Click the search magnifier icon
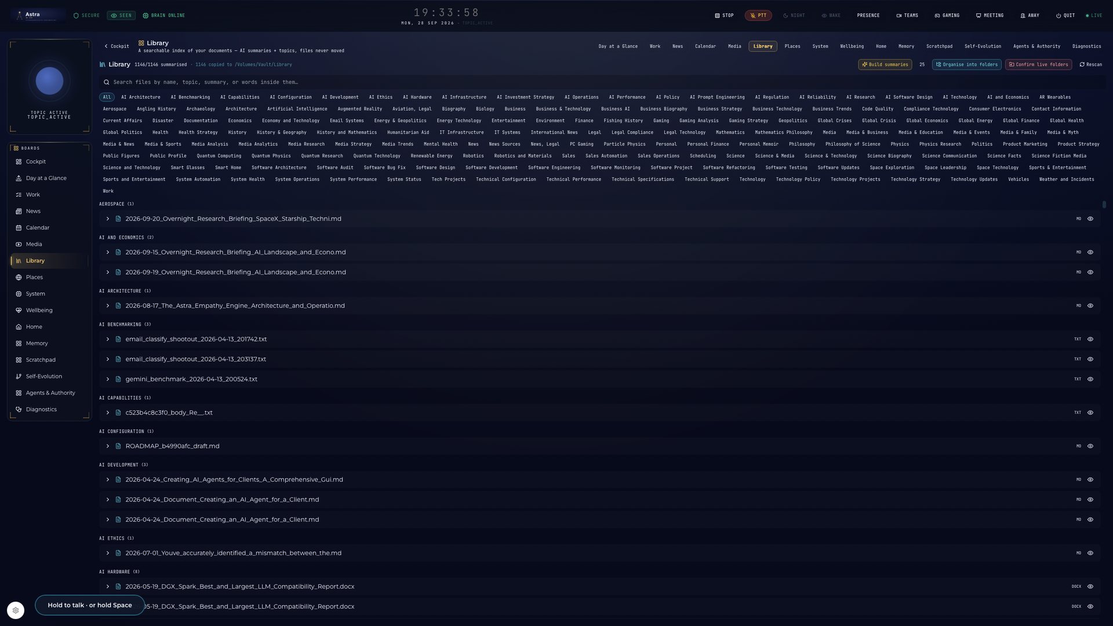The height and width of the screenshot is (626, 1113). tap(106, 82)
